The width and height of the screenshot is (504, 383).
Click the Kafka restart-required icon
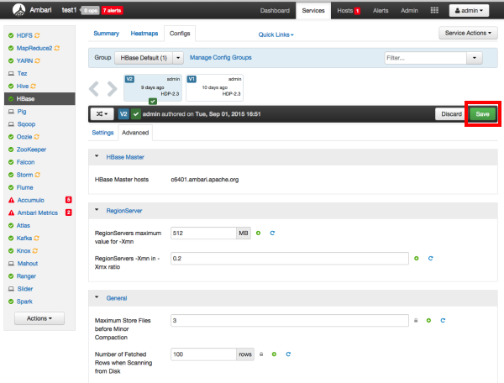tap(36, 238)
